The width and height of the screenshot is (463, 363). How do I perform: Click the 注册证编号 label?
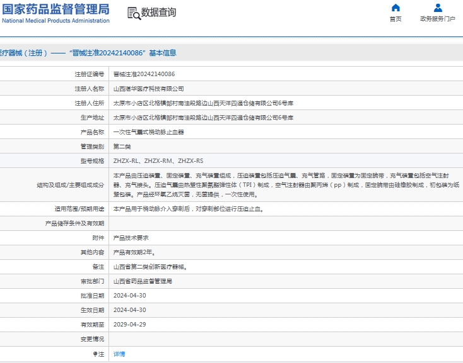tap(90, 74)
